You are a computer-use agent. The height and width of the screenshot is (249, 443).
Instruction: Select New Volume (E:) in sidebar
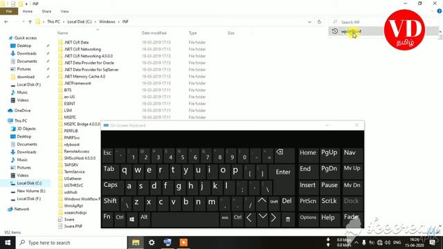[30, 191]
